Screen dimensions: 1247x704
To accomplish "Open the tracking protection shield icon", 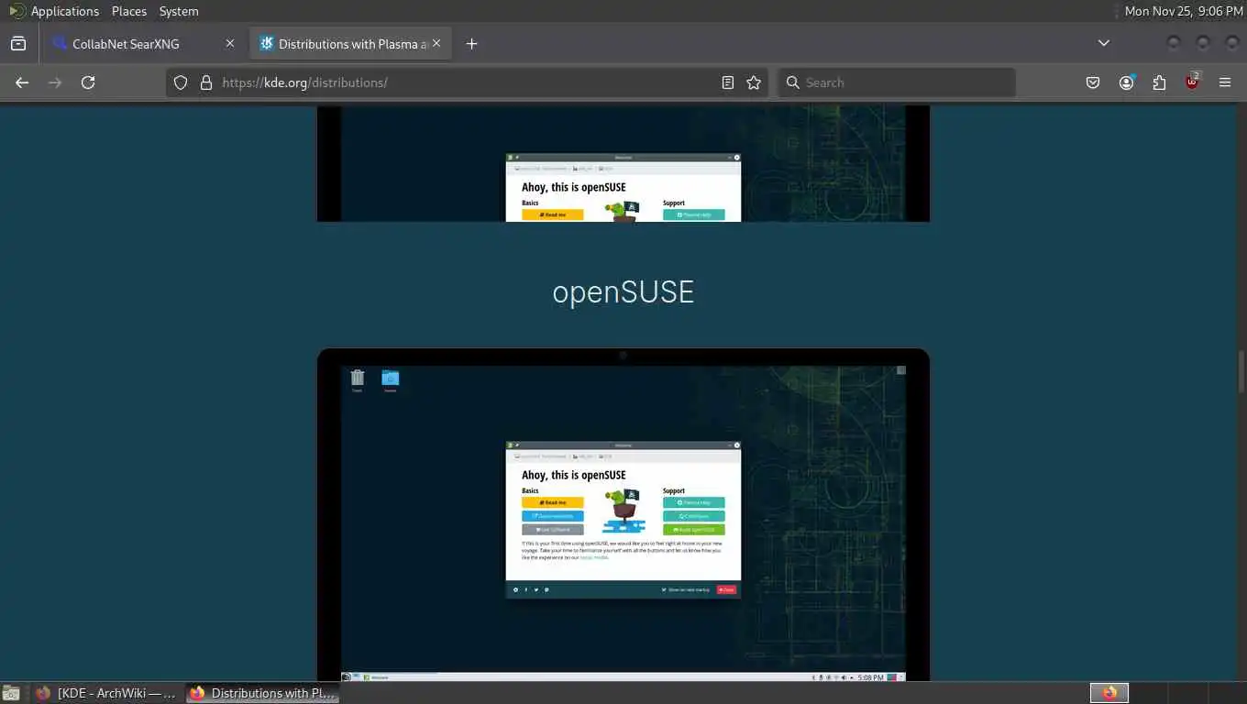I will click(x=181, y=82).
